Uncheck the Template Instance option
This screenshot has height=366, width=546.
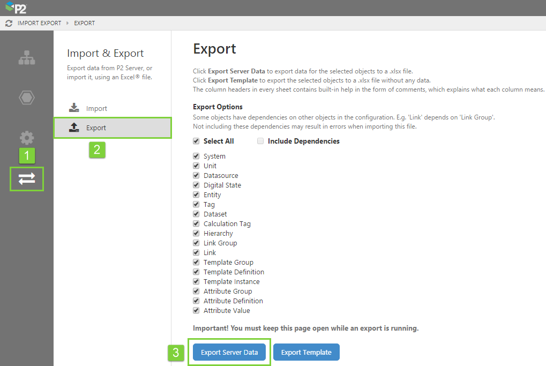[x=196, y=281]
